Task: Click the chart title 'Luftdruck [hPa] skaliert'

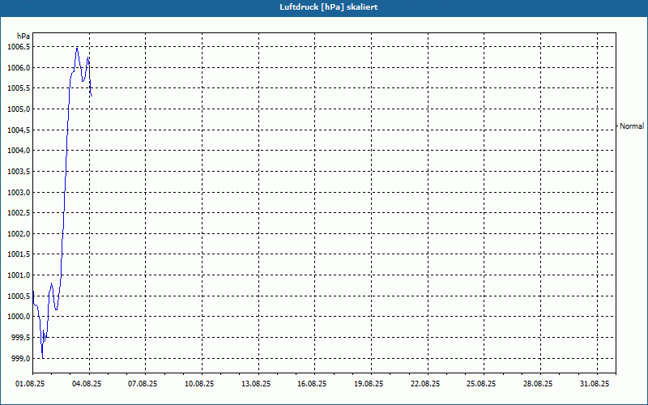Action: point(329,7)
